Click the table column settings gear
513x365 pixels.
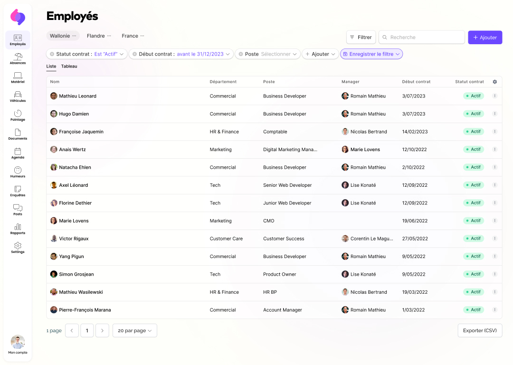click(494, 82)
